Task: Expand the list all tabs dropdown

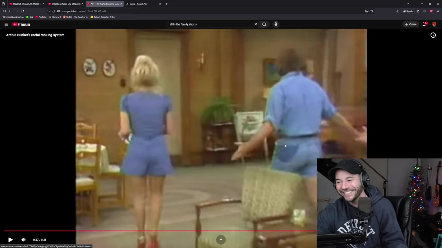Action: click(408, 4)
